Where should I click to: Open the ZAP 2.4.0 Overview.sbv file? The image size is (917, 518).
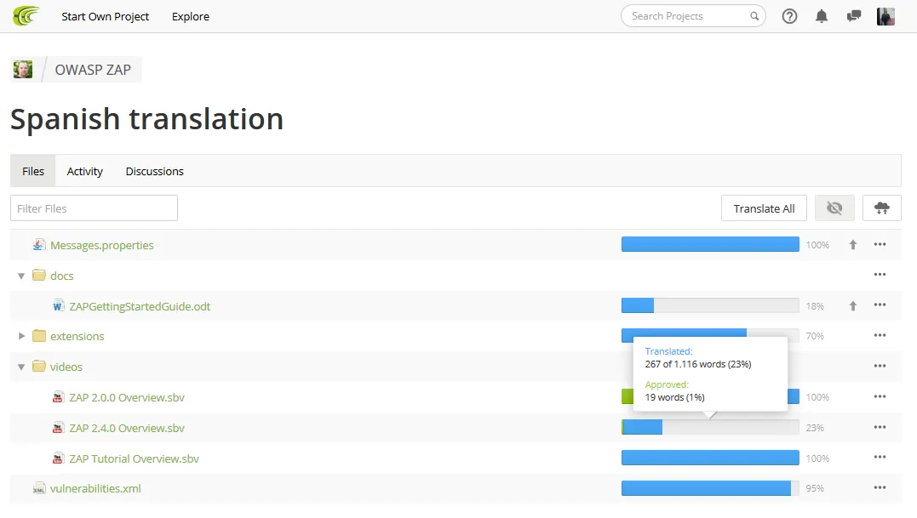pyautogui.click(x=127, y=428)
